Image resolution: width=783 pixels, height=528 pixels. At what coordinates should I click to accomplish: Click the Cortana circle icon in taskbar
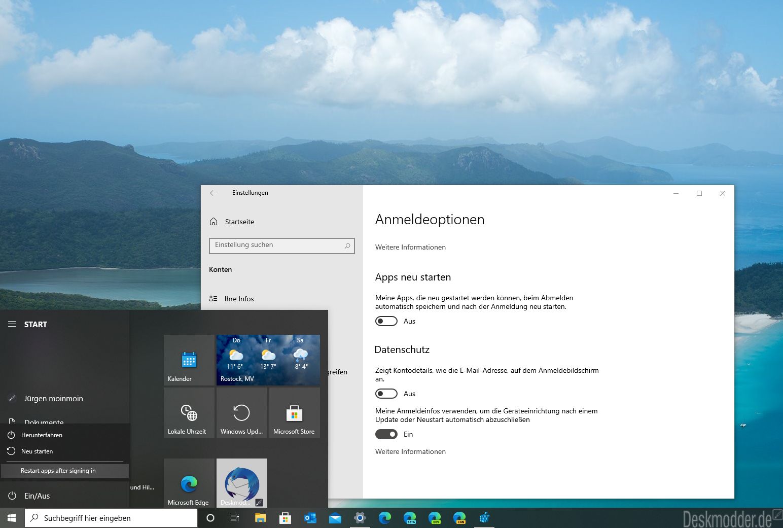coord(210,518)
